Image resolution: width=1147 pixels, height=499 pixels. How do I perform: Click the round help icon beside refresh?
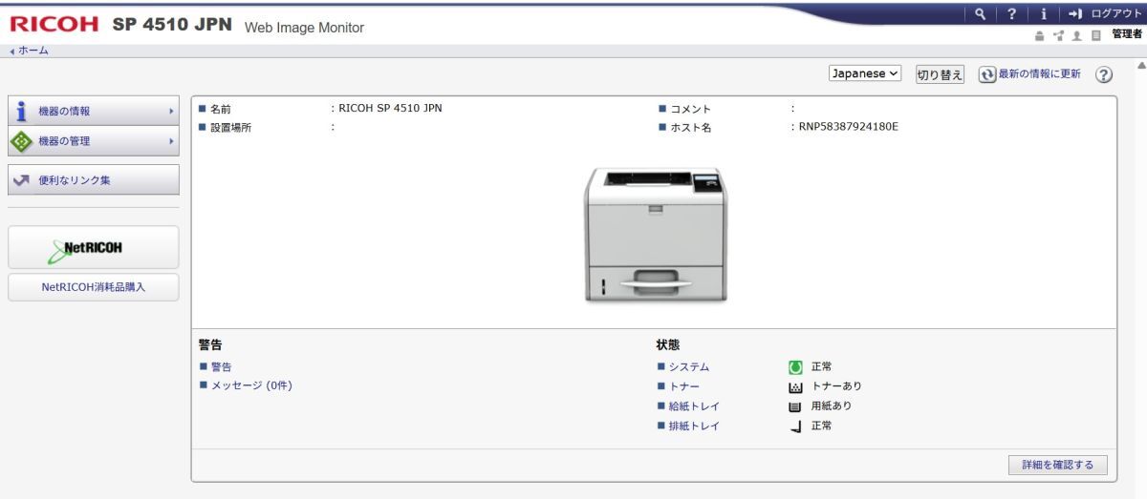click(1105, 74)
